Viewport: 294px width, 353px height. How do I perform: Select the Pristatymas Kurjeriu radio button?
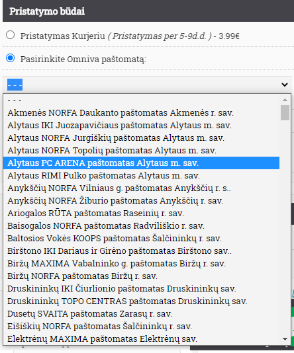(x=11, y=35)
